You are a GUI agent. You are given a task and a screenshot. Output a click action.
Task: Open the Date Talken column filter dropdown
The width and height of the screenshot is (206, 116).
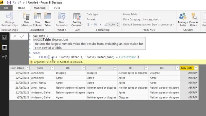28,68
